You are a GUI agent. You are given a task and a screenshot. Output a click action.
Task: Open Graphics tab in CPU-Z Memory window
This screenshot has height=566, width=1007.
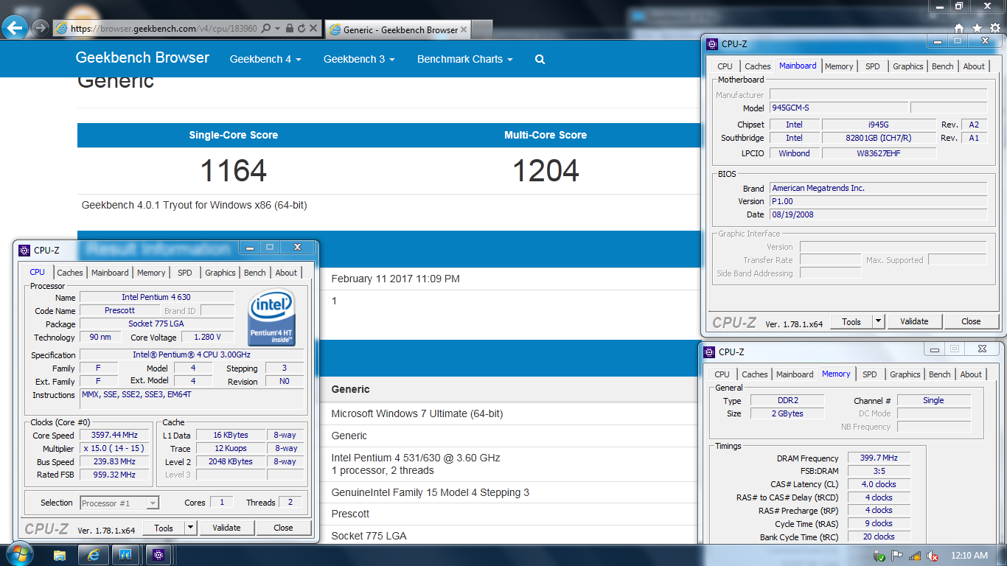tap(905, 374)
